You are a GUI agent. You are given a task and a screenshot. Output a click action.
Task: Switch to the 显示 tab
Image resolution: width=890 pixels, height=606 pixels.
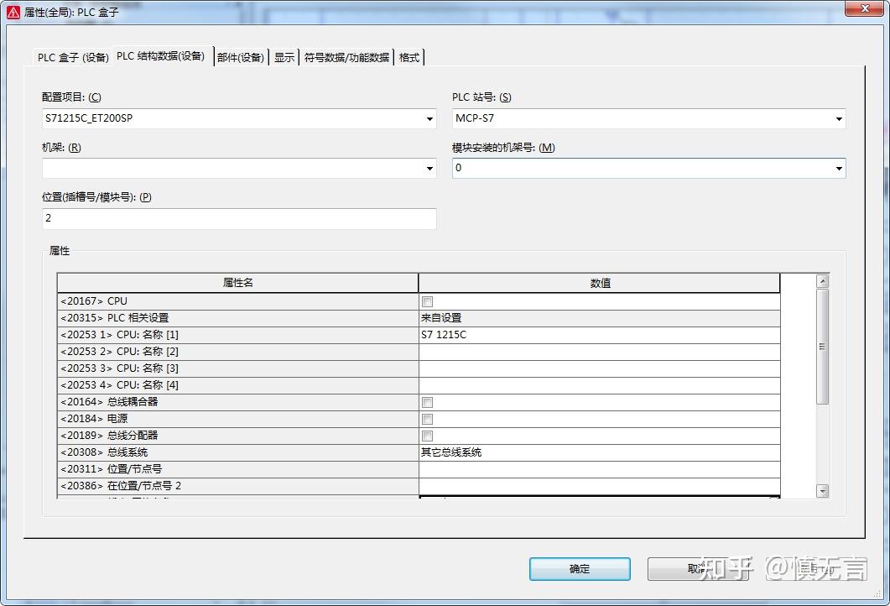[x=284, y=57]
